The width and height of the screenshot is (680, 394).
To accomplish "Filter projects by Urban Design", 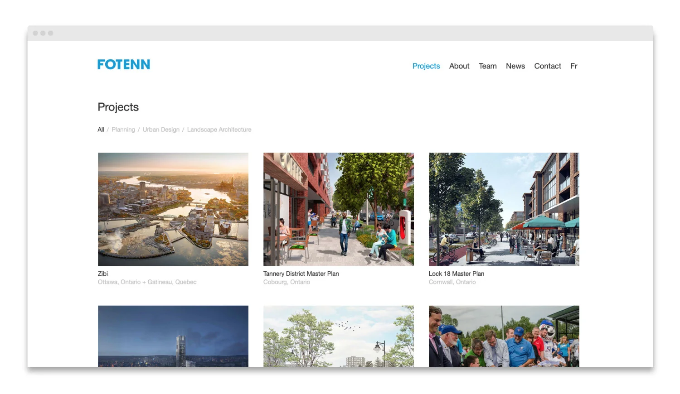I will [x=161, y=130].
